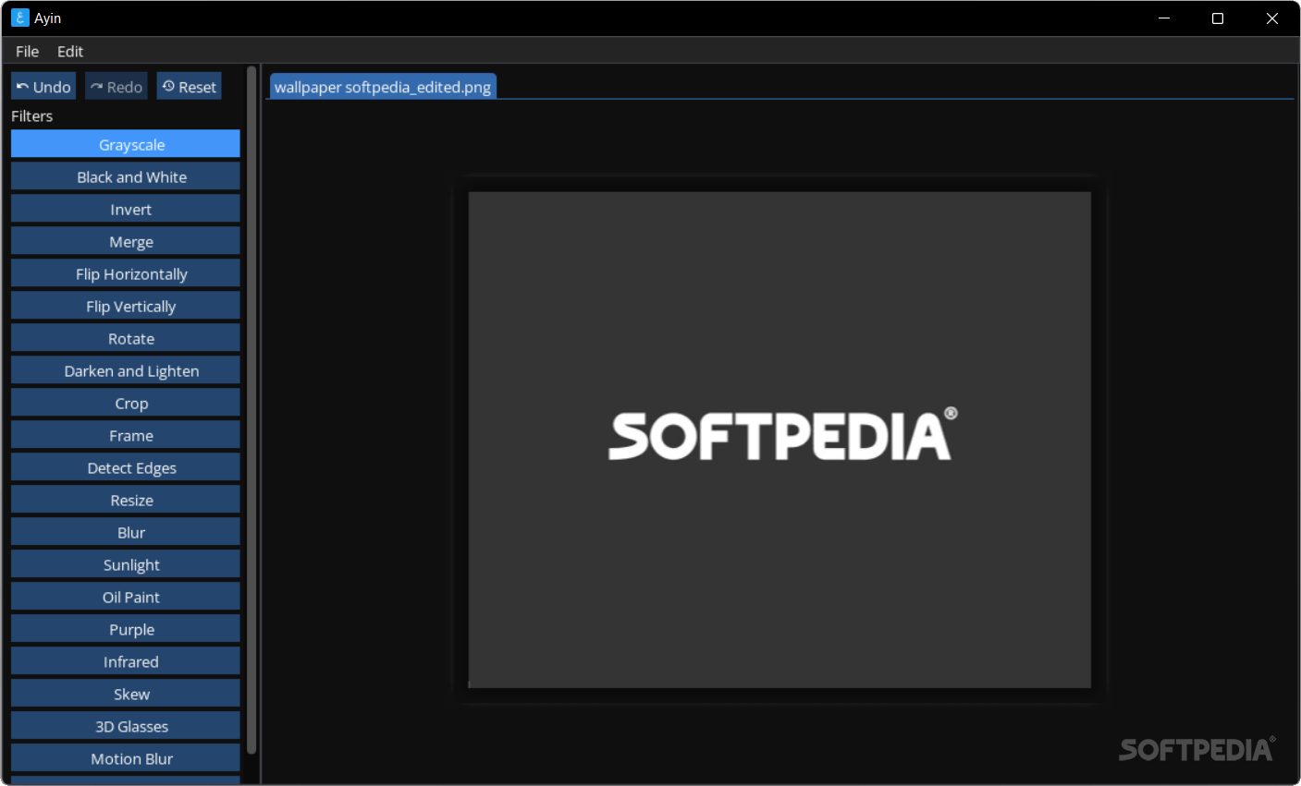
Task: Apply the Sunlight filter
Action: pyautogui.click(x=126, y=564)
